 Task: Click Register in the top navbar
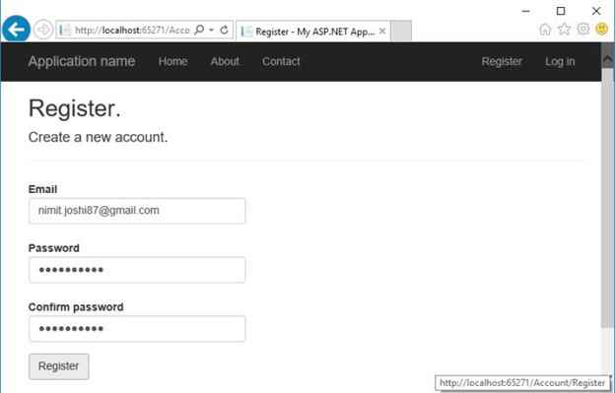(x=502, y=61)
